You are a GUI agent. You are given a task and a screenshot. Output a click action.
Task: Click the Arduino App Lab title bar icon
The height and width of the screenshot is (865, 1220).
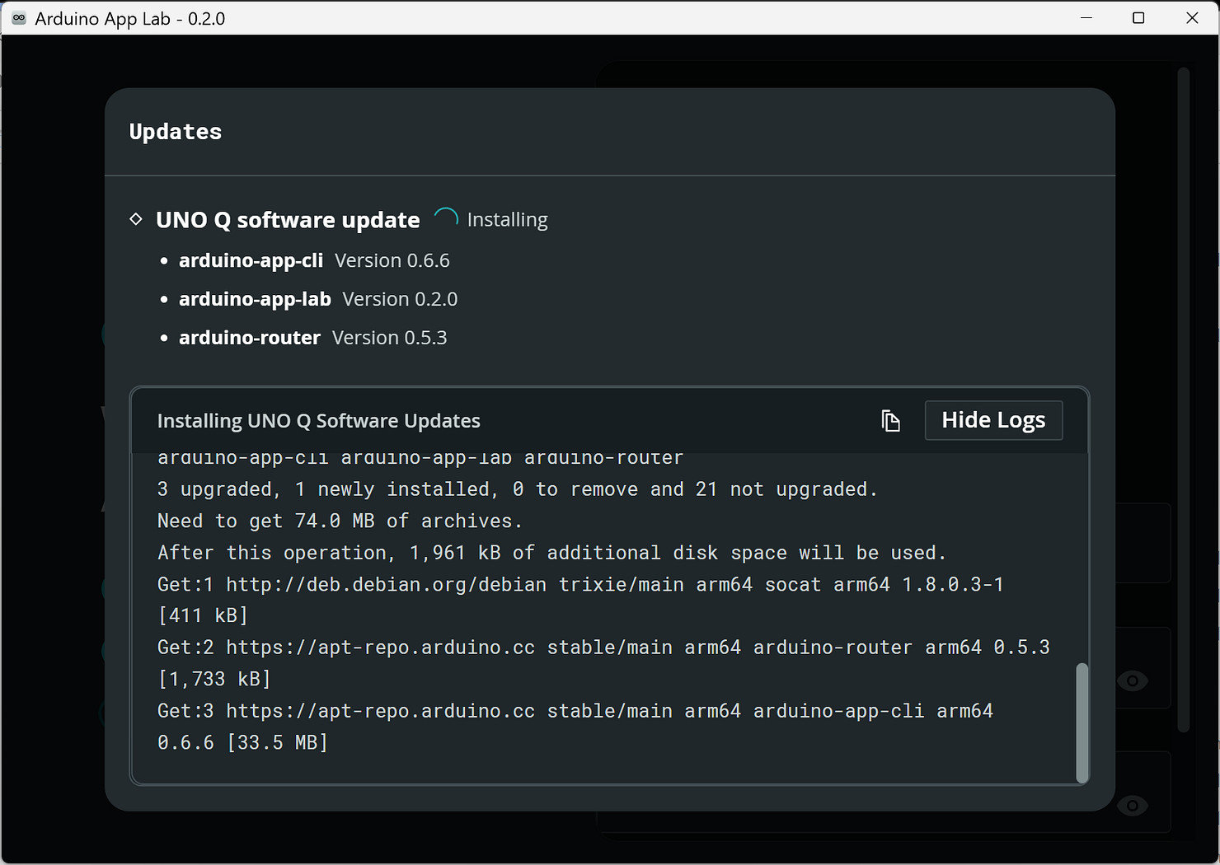18,18
